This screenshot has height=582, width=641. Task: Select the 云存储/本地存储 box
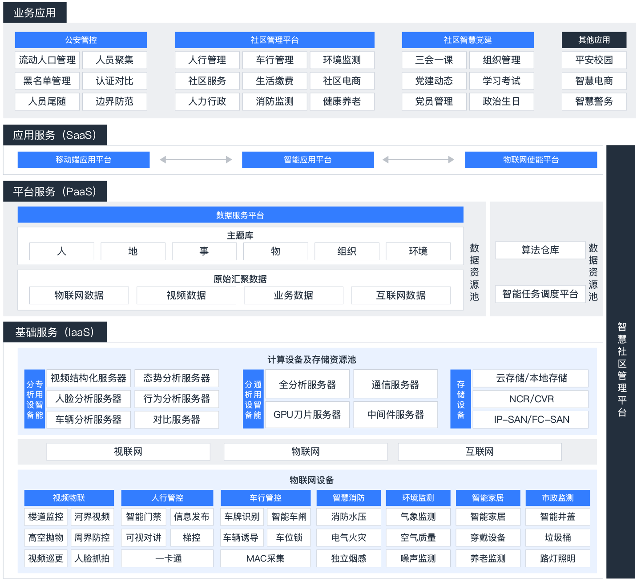coord(531,378)
